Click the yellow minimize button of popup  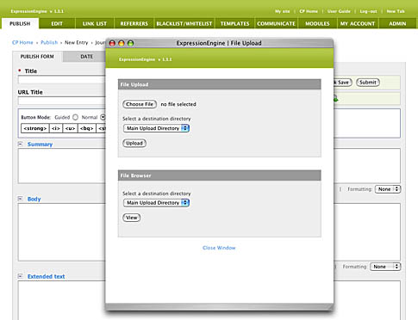122,43
